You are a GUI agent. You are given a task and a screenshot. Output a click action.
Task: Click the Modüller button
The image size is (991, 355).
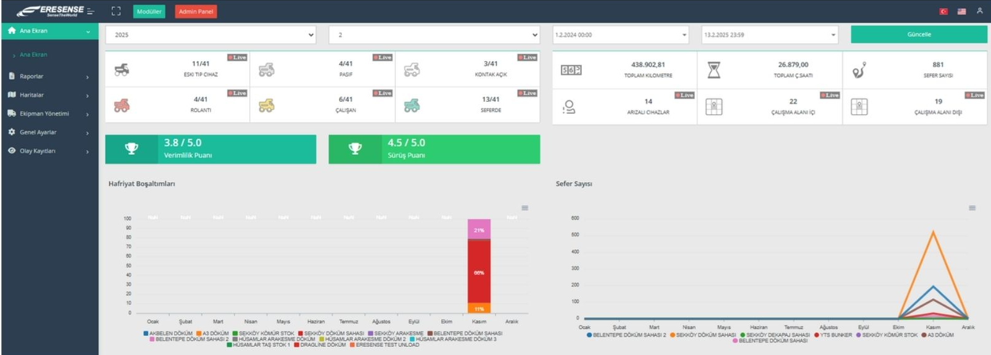point(149,11)
